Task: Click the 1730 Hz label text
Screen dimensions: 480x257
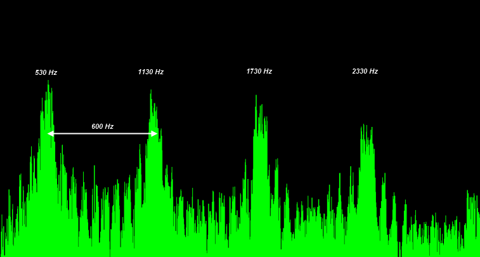Action: 259,71
